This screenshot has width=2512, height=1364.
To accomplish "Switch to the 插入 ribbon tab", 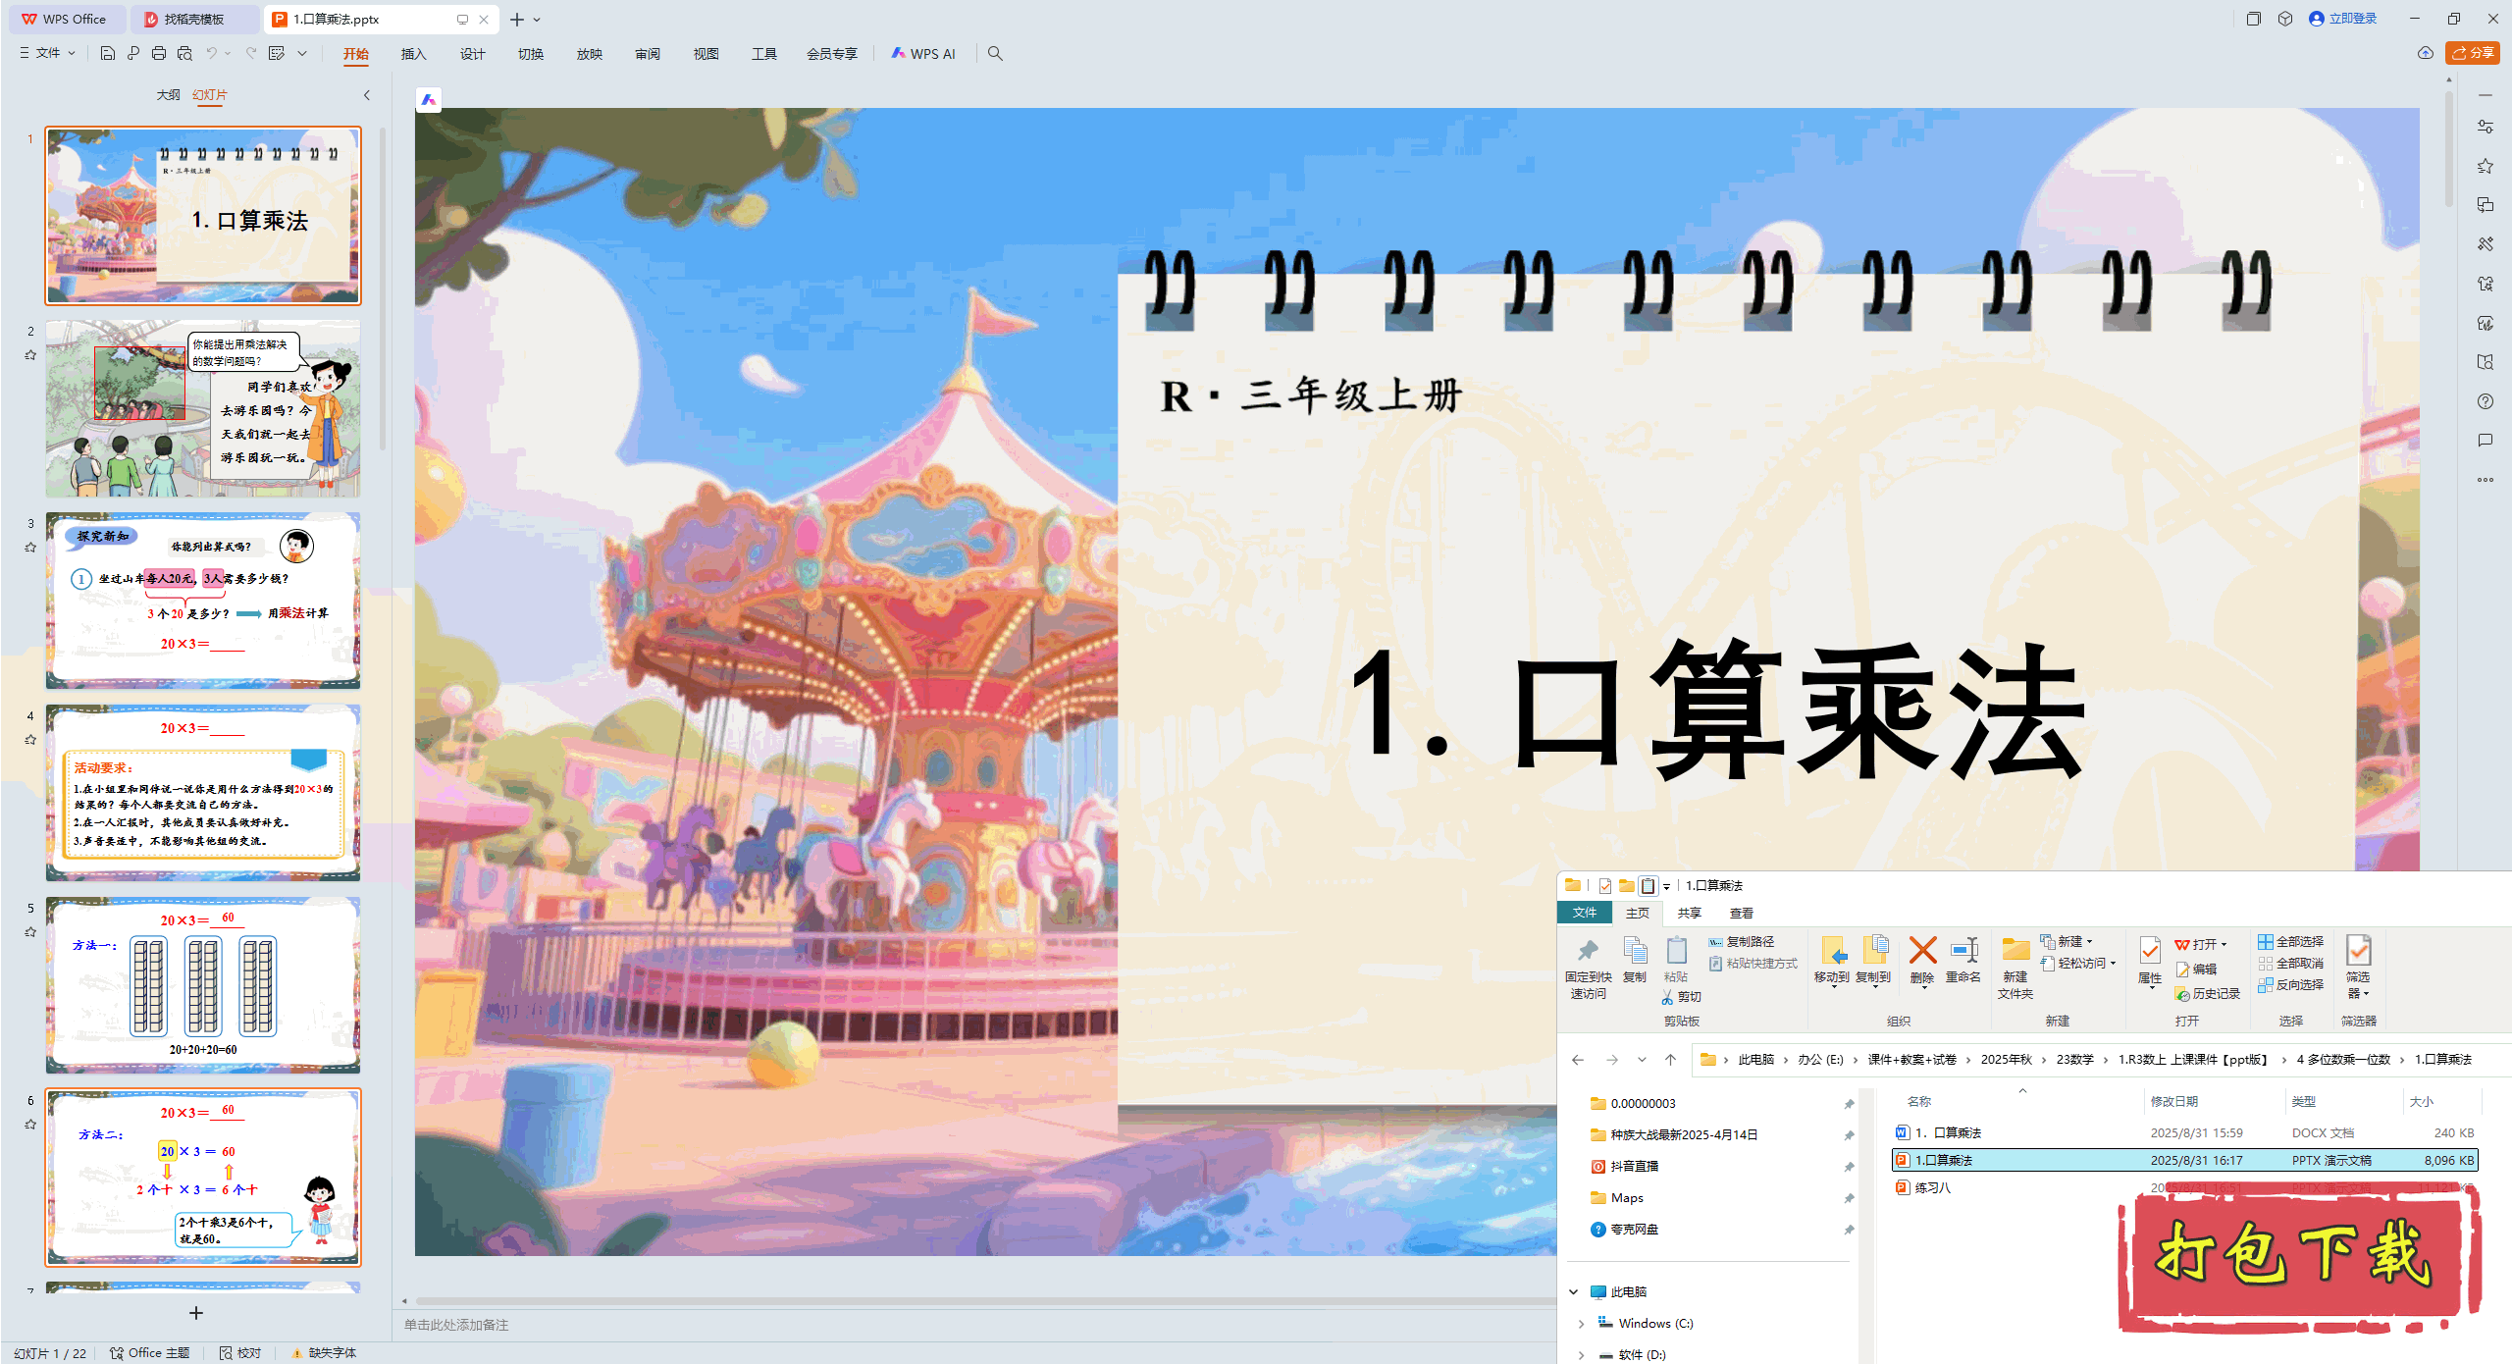I will pyautogui.click(x=413, y=54).
